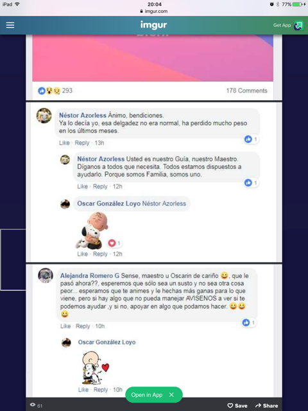Open the 178 Comments link
The image size is (308, 411).
tap(246, 91)
